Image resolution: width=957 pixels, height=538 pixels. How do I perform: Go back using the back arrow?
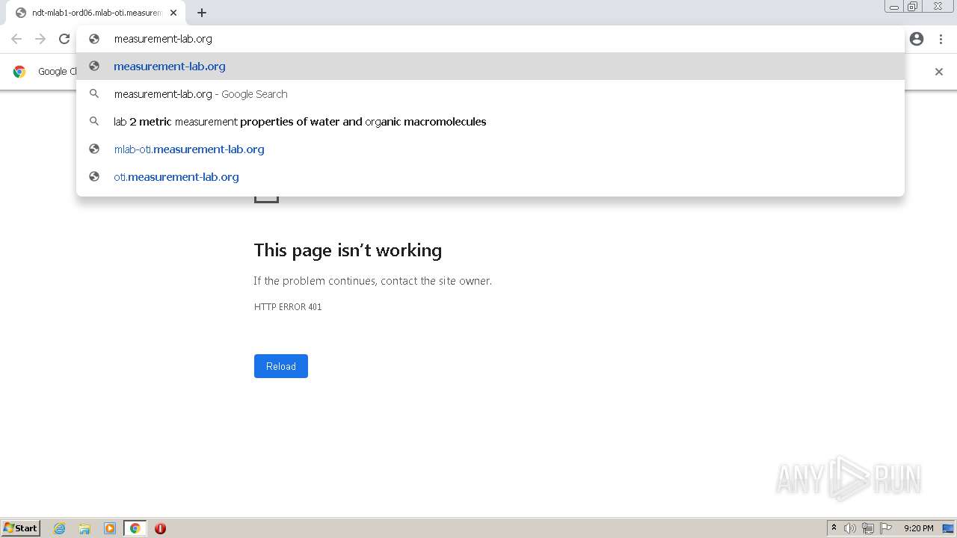pyautogui.click(x=16, y=39)
